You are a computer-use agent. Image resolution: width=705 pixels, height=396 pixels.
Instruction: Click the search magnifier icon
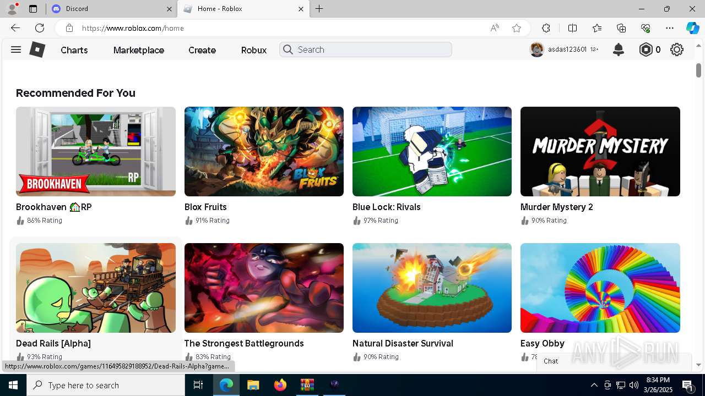coord(288,50)
